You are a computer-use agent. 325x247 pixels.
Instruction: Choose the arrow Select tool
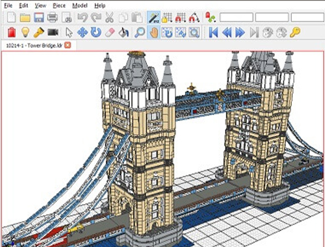click(x=69, y=32)
